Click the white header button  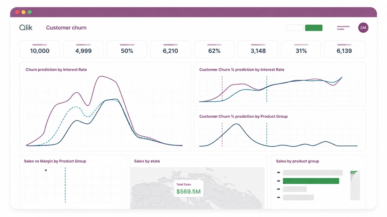pos(295,28)
